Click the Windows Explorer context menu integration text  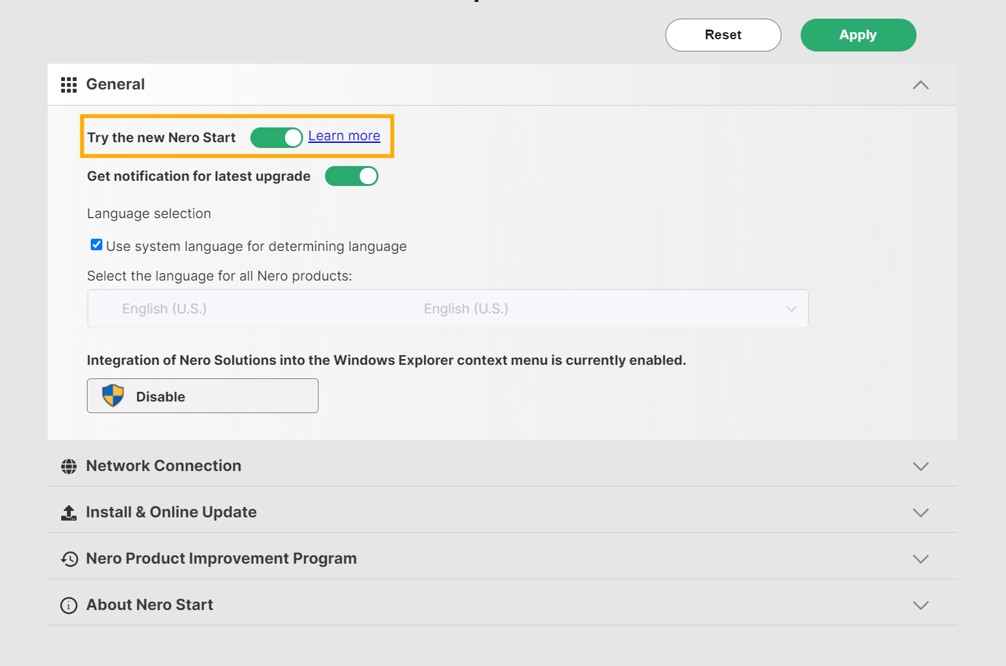click(387, 360)
